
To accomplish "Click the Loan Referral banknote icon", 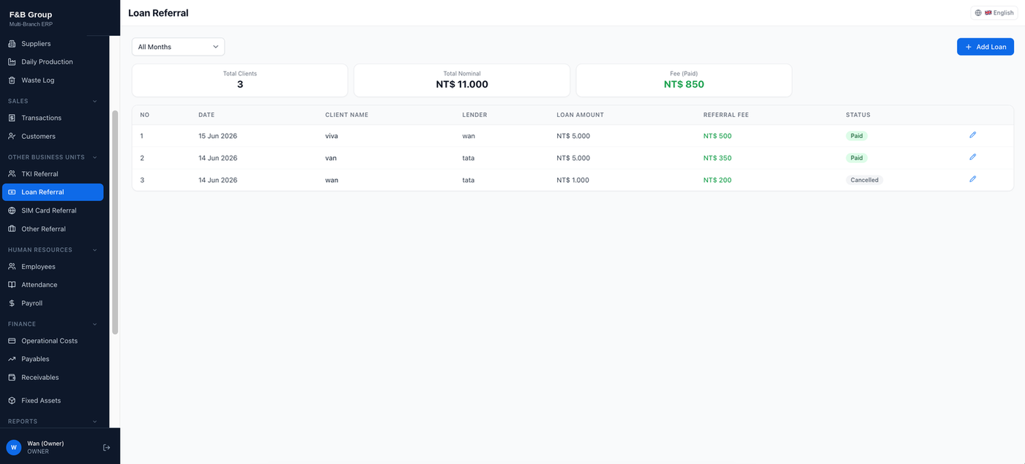I will click(x=12, y=192).
